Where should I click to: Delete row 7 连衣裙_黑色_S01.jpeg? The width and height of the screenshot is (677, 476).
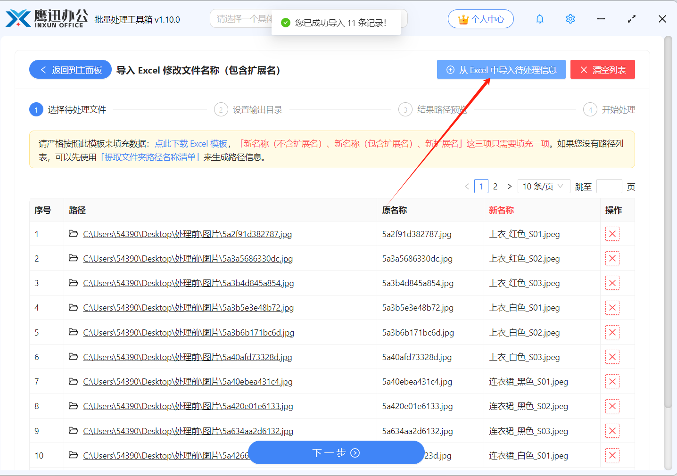(612, 381)
